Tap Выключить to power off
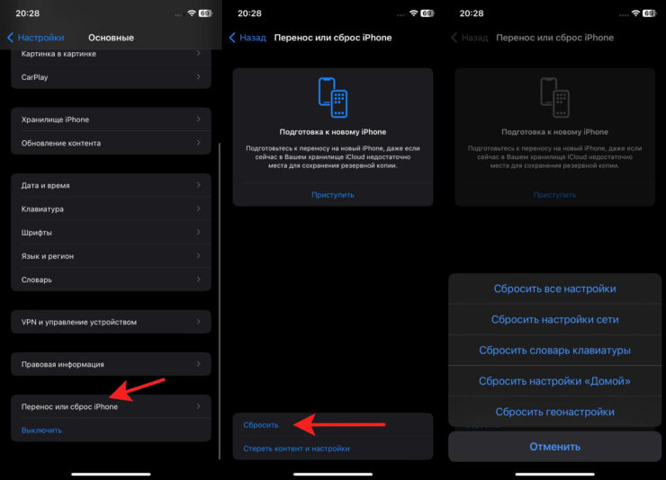 click(41, 430)
